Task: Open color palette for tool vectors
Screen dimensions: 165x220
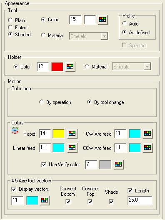Action: click(45, 200)
